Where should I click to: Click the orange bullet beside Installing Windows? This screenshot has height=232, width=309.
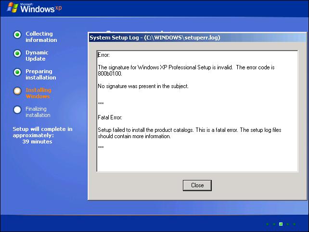[x=17, y=91]
